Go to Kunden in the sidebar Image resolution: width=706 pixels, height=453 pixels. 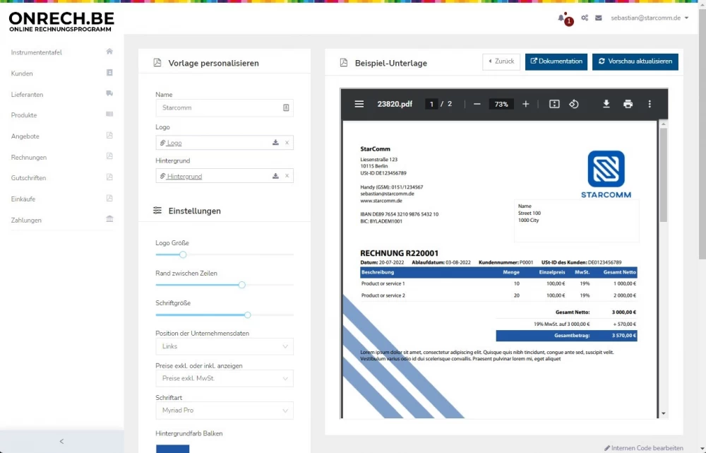tap(22, 73)
